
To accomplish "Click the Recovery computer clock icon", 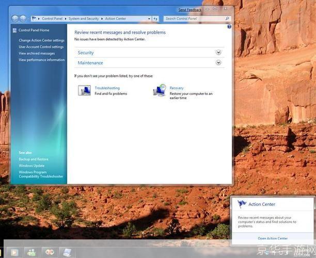I will pos(160,90).
